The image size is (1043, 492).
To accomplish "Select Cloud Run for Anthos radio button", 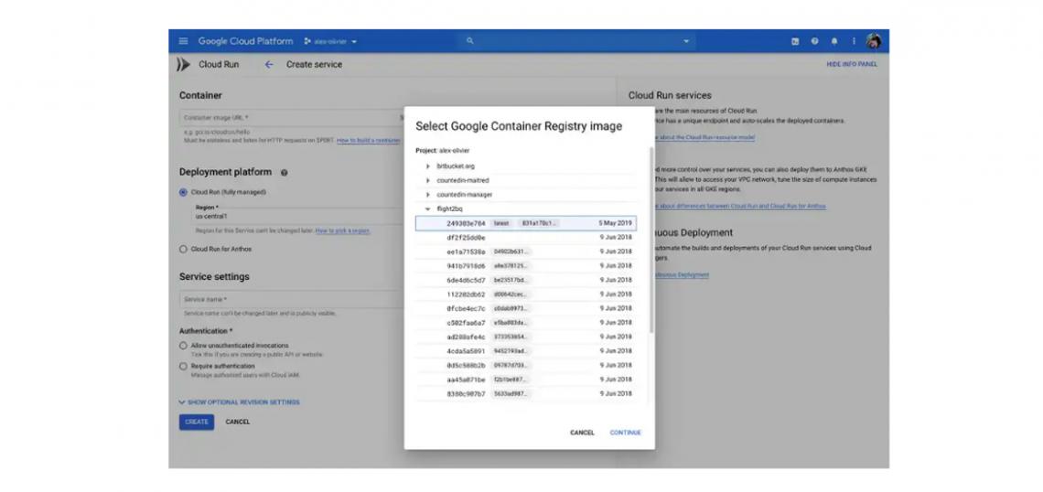I will [x=183, y=249].
